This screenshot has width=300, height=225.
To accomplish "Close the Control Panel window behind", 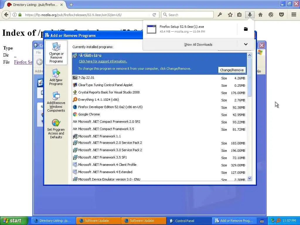I will click(262, 45).
